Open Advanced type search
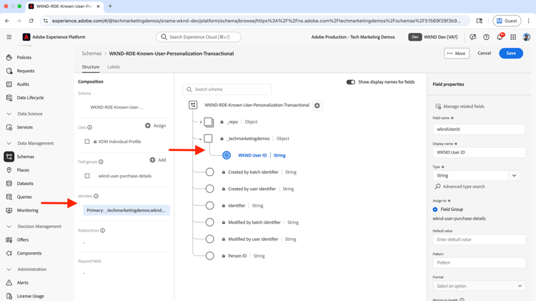 (460, 187)
